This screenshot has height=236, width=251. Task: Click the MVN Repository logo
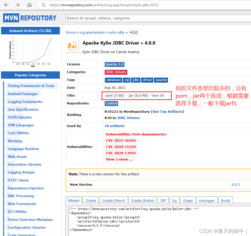(x=30, y=18)
